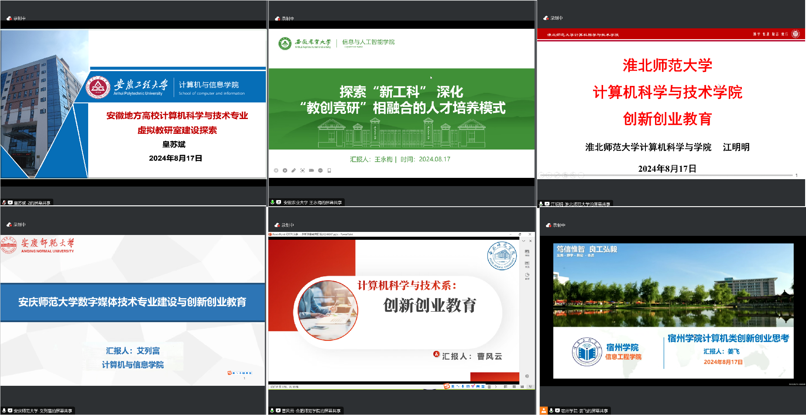Click the camera icon in slideshow toolbar

(x=311, y=170)
